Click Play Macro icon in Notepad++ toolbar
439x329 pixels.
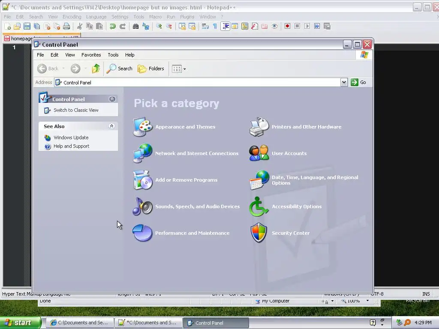(x=307, y=26)
